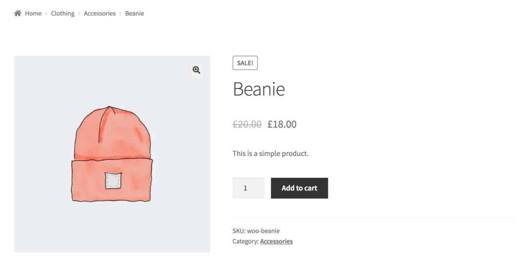This screenshot has width=527, height=278.
Task: Click the grey patch on the beanie
Action: [113, 181]
